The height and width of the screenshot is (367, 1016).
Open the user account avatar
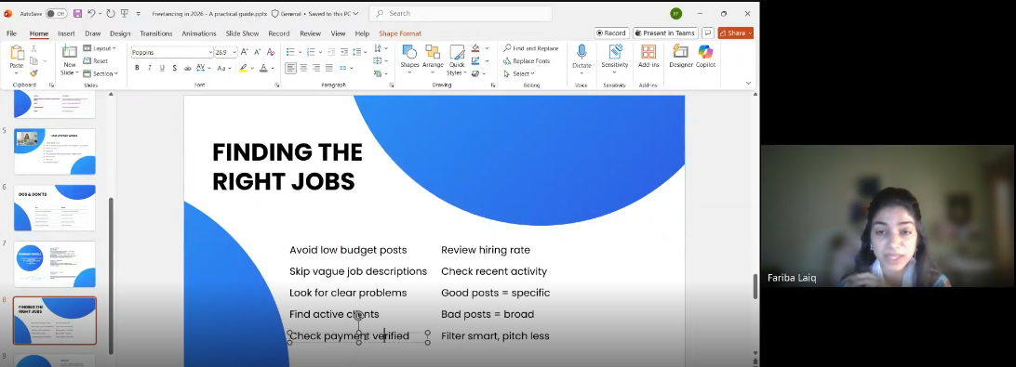[x=675, y=14]
